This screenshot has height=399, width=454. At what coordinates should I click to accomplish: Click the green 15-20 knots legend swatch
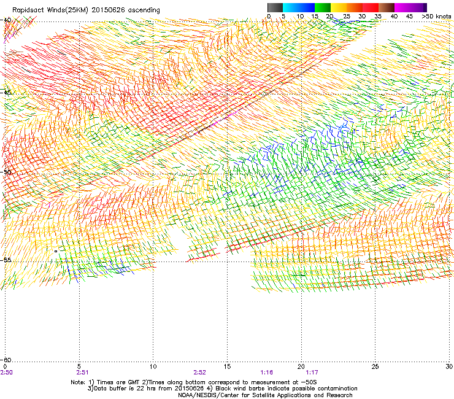(323, 7)
